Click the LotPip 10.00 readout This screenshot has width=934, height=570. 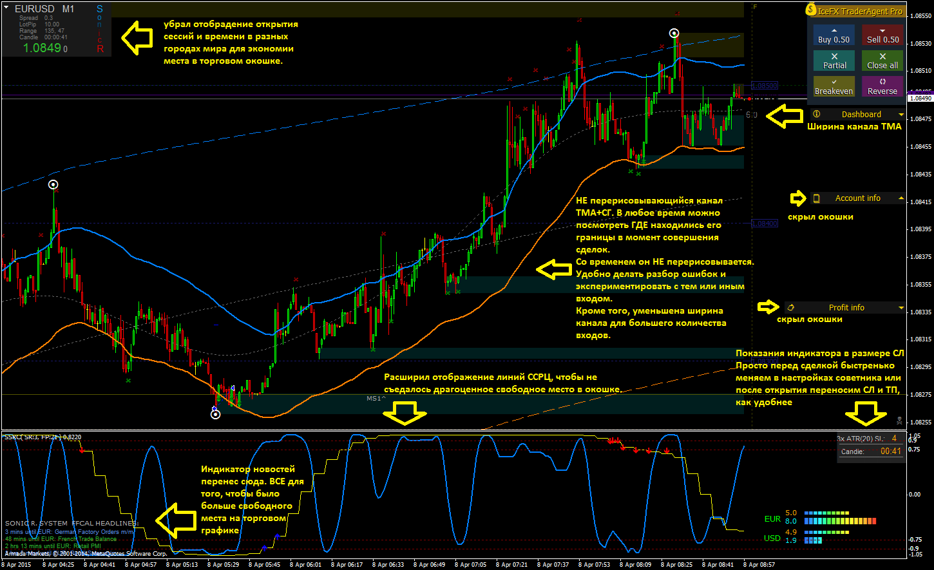[39, 24]
